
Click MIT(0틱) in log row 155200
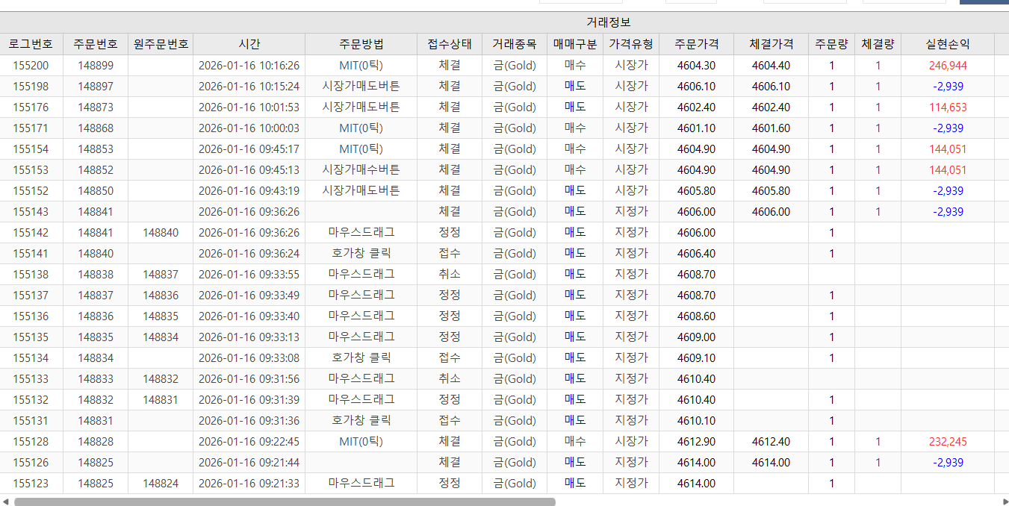pos(361,66)
